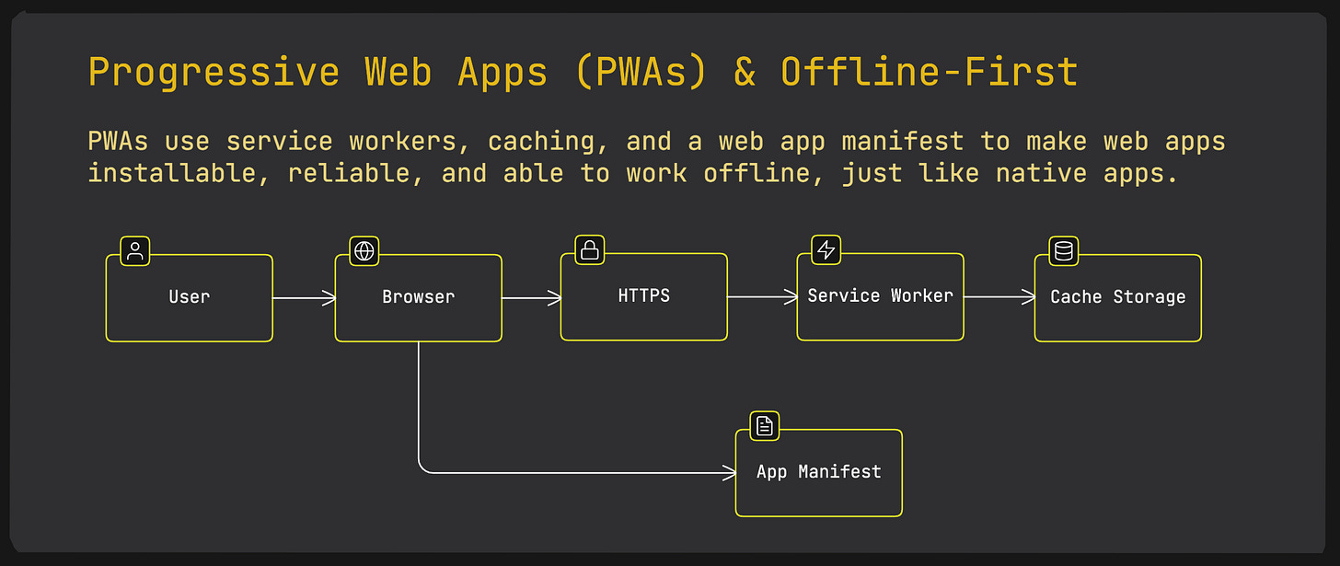Image resolution: width=1340 pixels, height=566 pixels.
Task: Select the globe icon on the Browser node
Action: pyautogui.click(x=364, y=250)
